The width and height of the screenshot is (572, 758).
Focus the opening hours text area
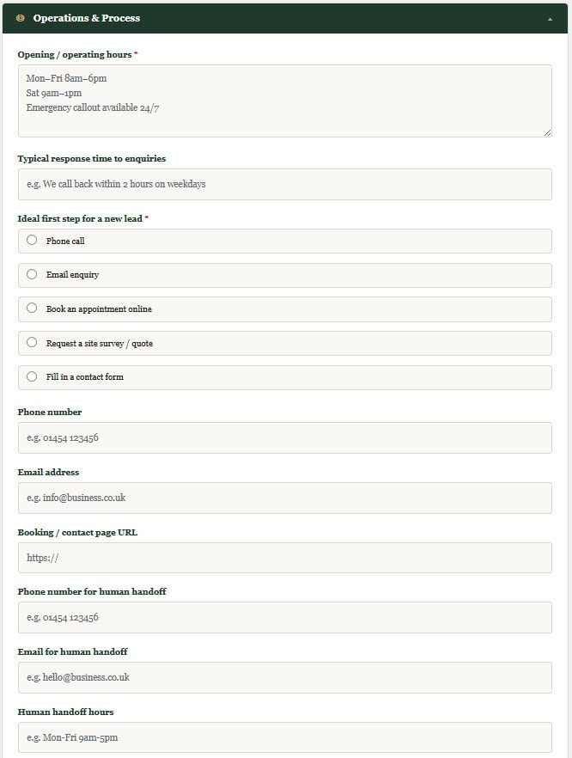click(284, 101)
